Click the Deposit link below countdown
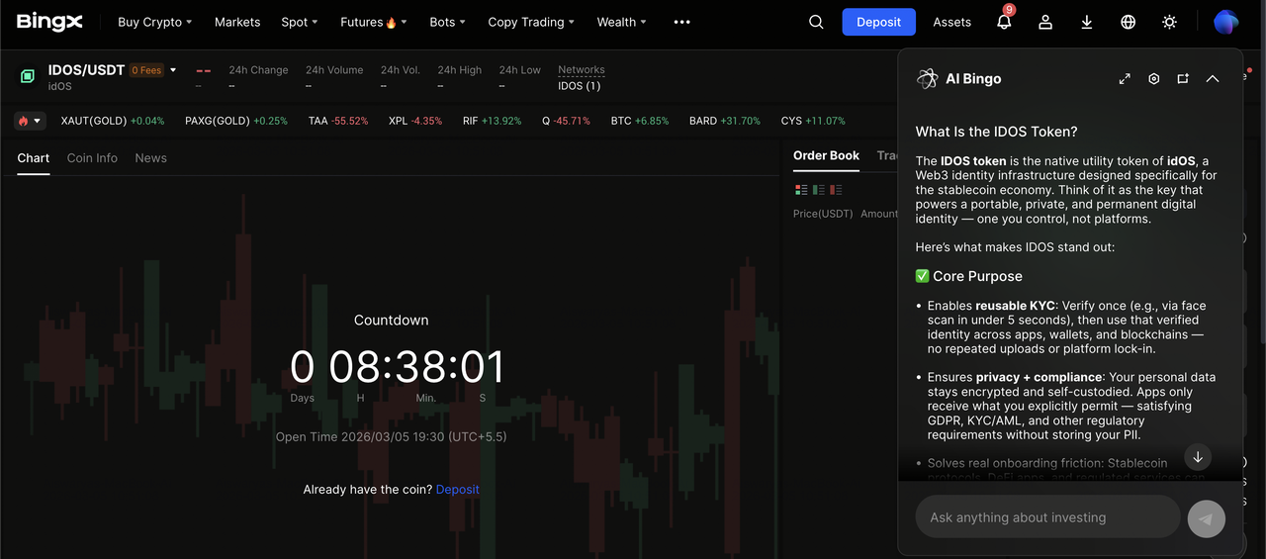 click(x=457, y=490)
